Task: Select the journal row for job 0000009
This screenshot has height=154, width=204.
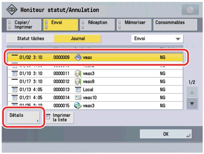Action: coord(95,57)
